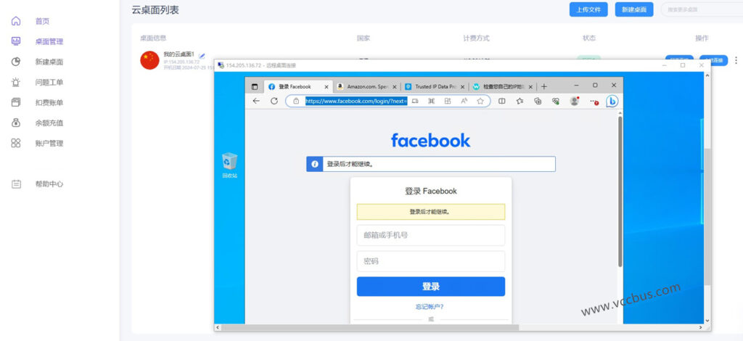743x341 pixels.
Task: Click the Edge profile avatar icon
Action: coord(575,102)
